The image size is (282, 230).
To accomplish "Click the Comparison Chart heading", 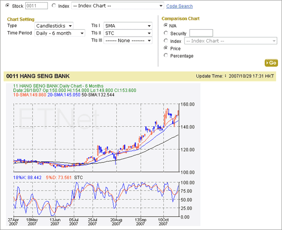I will [x=181, y=19].
